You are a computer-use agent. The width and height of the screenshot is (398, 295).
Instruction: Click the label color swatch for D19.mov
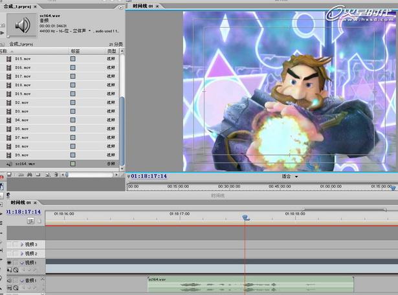tap(73, 94)
